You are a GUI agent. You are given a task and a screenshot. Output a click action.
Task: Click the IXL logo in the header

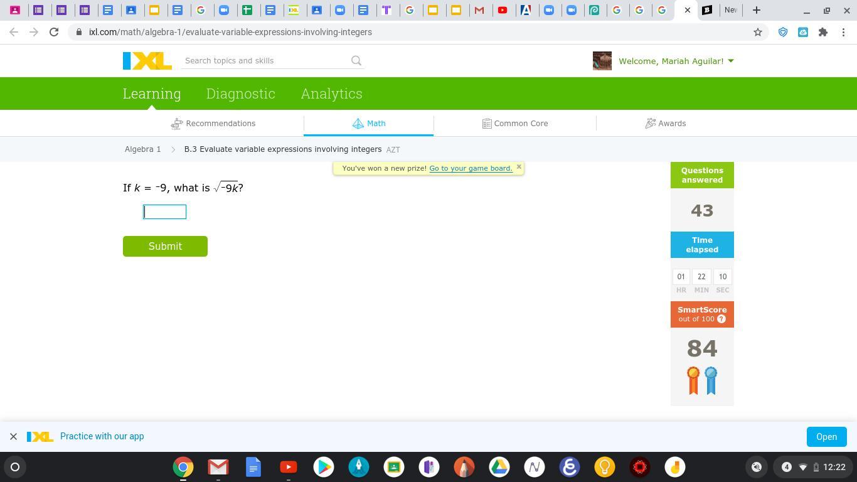click(147, 61)
